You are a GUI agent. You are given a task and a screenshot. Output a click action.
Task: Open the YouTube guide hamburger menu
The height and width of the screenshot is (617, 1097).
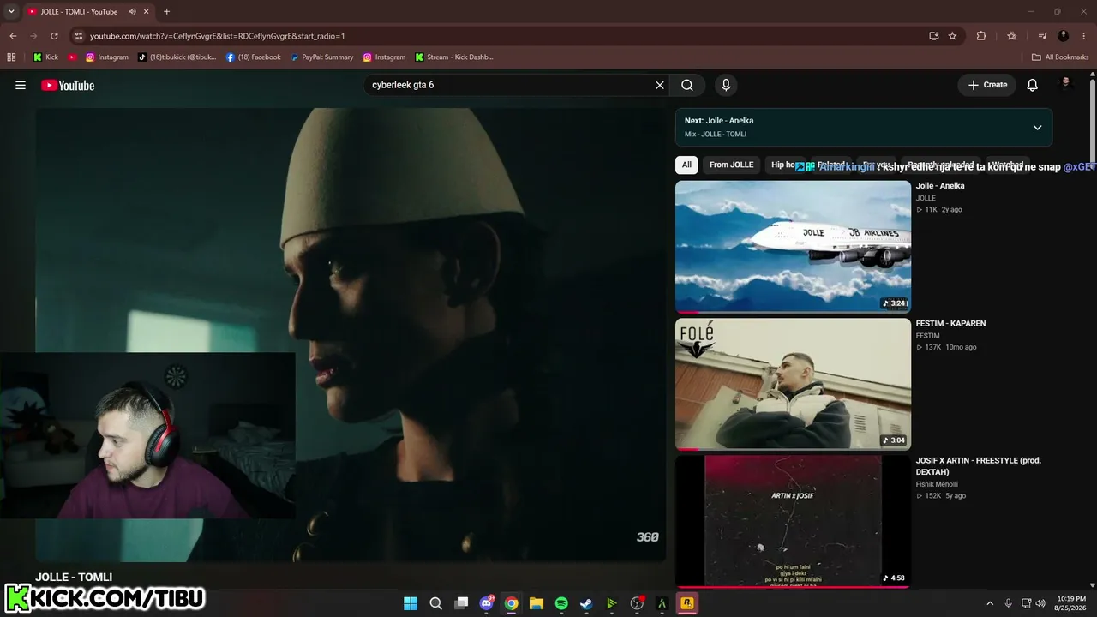click(x=21, y=85)
